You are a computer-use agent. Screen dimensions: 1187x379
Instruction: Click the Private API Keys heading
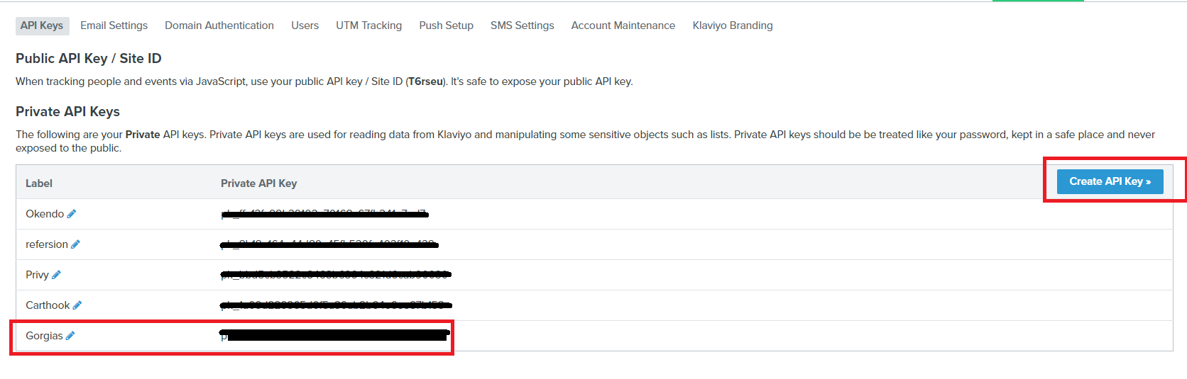pos(67,111)
